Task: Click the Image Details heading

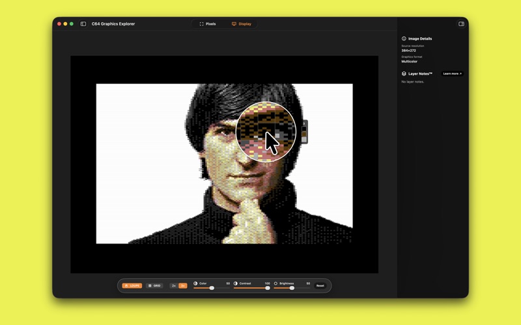Action: click(x=420, y=39)
